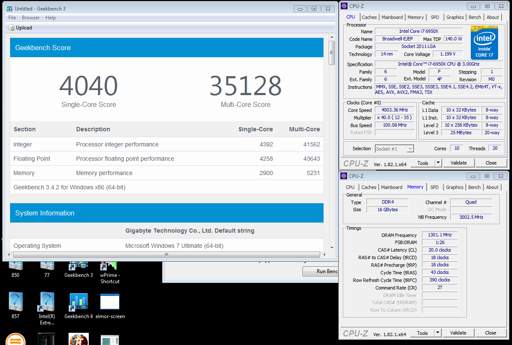512x345 pixels.
Task: Click the Geekbench horizontal scrollbar thumb
Action: pos(167,255)
